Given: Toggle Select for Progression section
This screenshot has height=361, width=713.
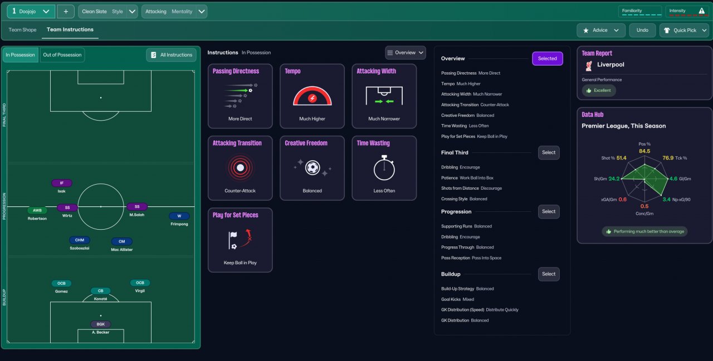Looking at the screenshot, I should 549,211.
